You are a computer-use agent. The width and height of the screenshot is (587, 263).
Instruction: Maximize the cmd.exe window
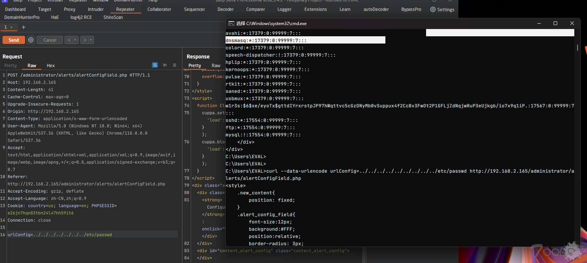[555, 23]
